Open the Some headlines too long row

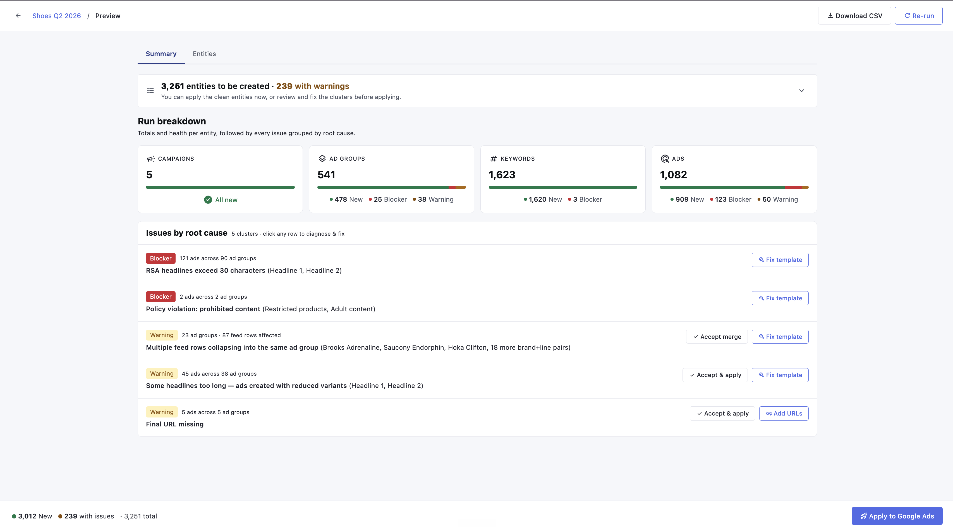477,379
